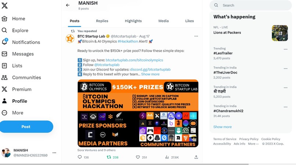View post analytics bar chart icon
The width and height of the screenshot is (296, 165).
point(167,157)
